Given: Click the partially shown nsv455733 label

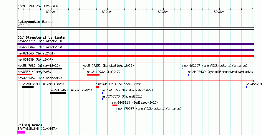Looking at the screenshot, I should [254, 84].
